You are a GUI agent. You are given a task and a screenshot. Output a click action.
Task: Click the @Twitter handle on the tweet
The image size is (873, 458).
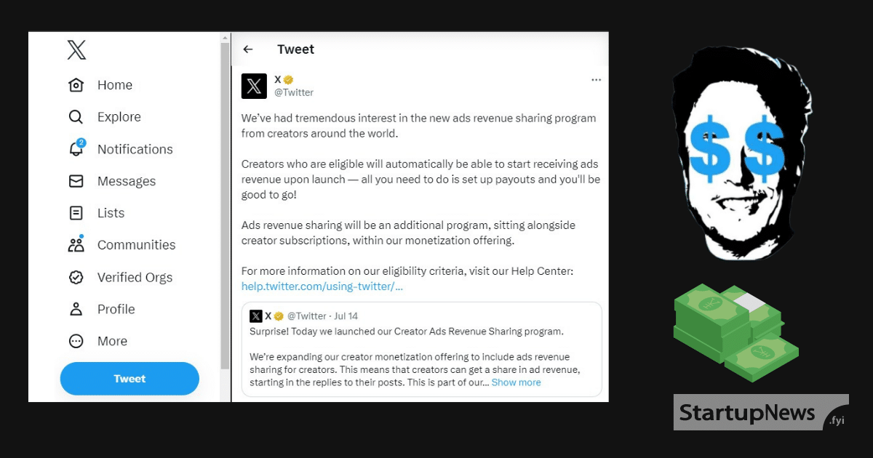294,92
